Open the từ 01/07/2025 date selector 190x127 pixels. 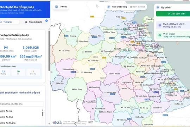coord(138,7)
